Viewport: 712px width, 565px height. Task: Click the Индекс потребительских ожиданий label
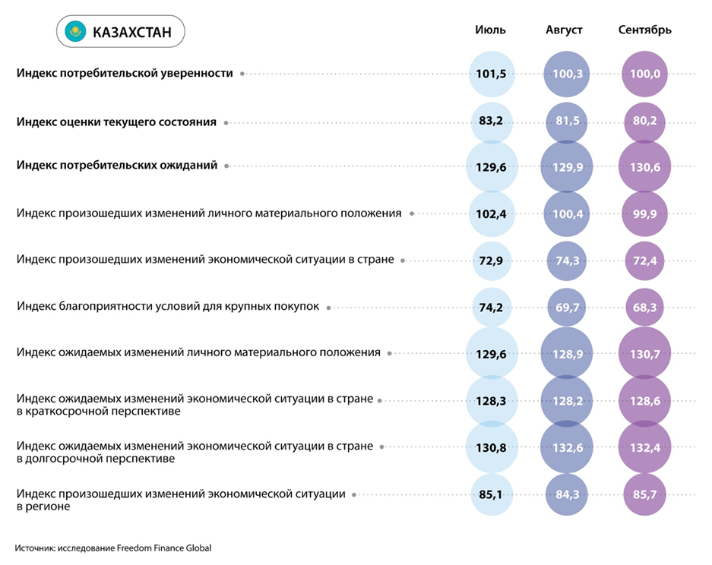(117, 165)
